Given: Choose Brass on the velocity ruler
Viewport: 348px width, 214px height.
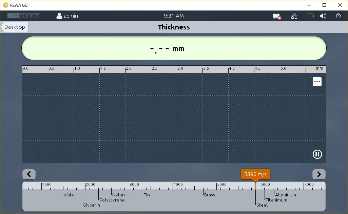Looking at the screenshot, I should (x=209, y=195).
